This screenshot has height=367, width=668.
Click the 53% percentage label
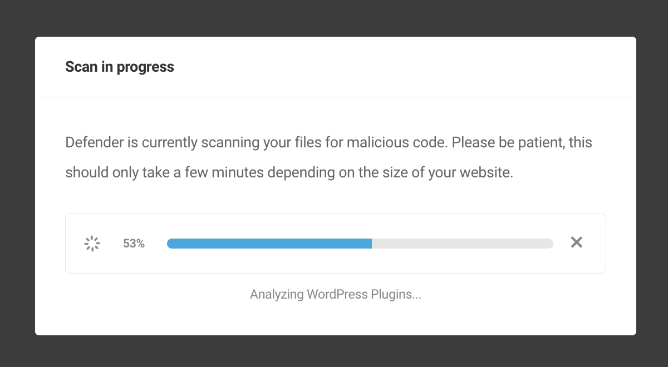click(x=133, y=243)
